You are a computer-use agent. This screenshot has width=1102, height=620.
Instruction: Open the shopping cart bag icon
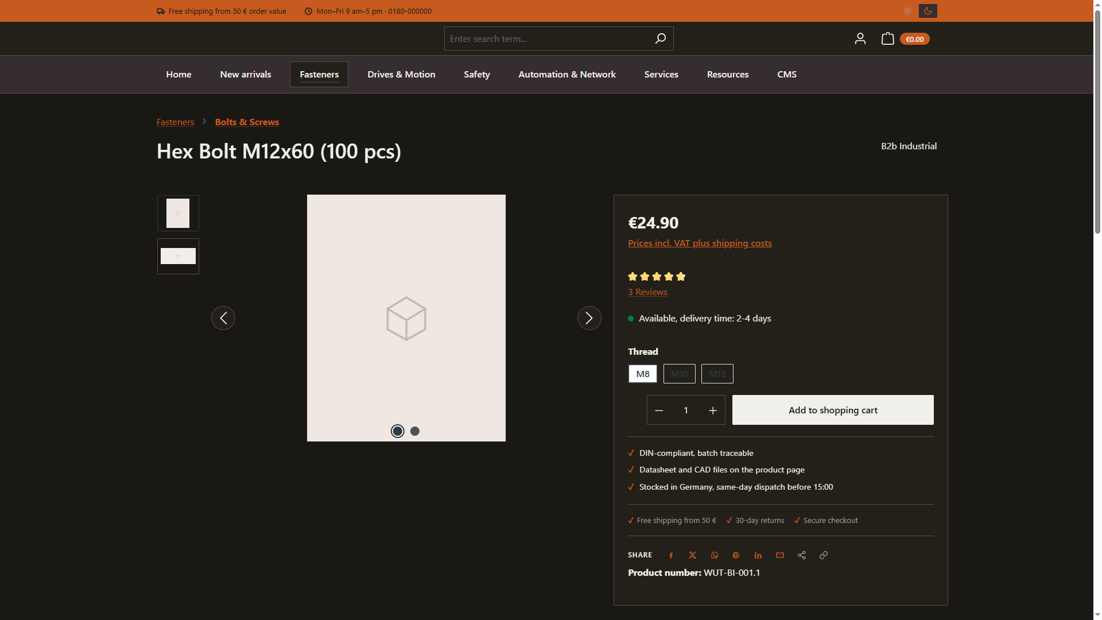tap(887, 38)
